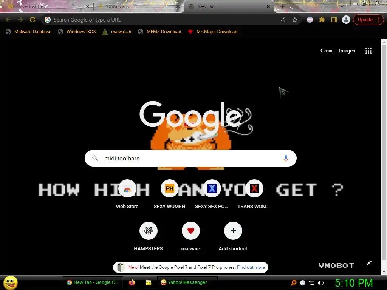Screen dimensions: 387x290
Task: Open the Google apps grid
Action: tap(368, 51)
